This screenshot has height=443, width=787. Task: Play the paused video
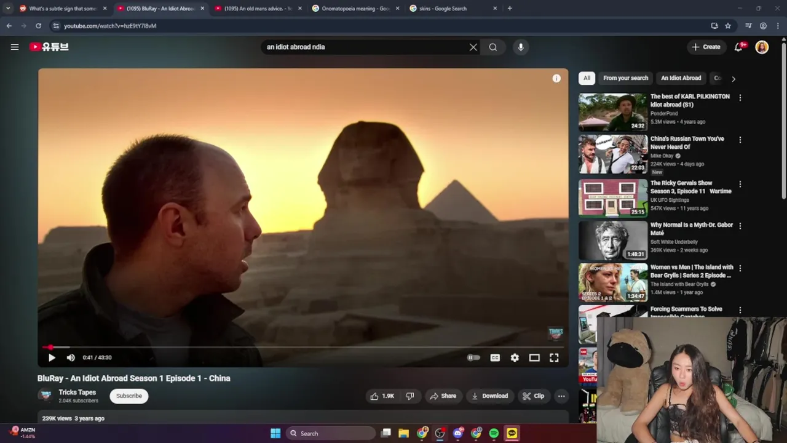[52, 357]
